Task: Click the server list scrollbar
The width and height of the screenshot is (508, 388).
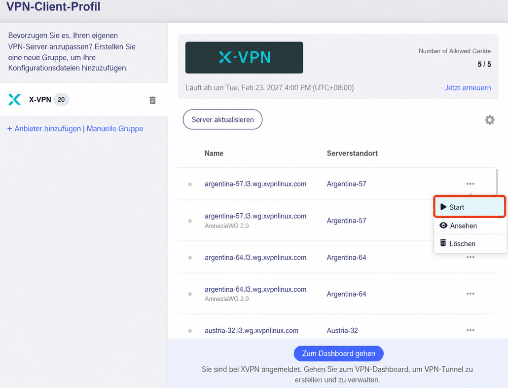Action: [497, 182]
